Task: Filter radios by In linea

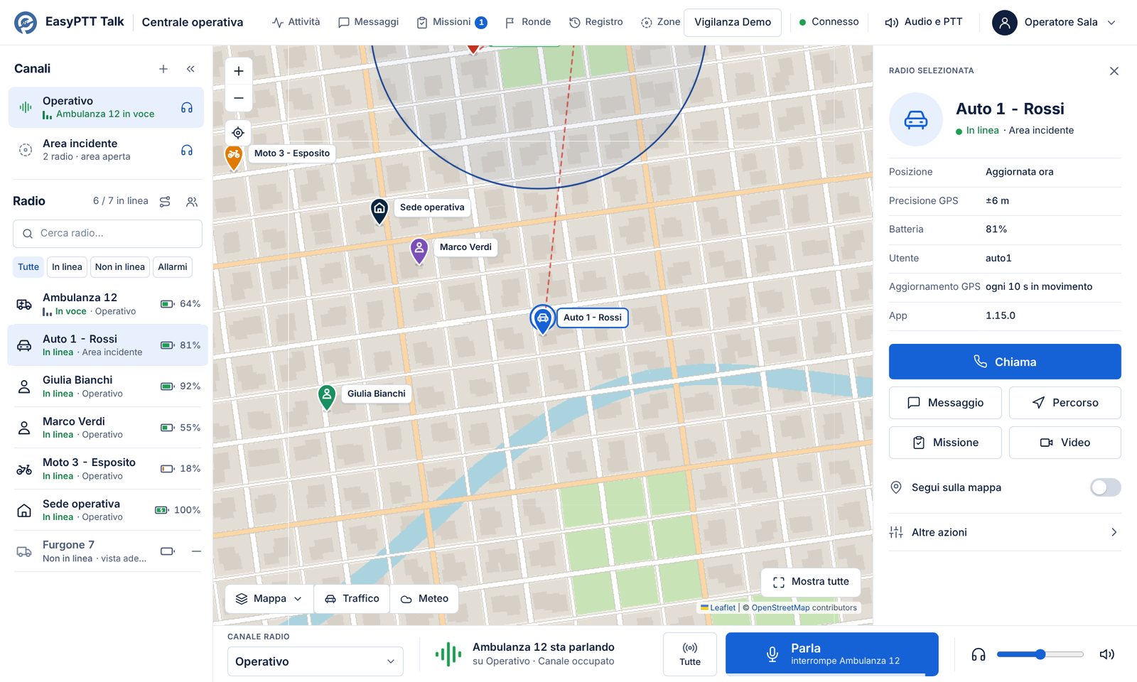Action: pyautogui.click(x=67, y=267)
